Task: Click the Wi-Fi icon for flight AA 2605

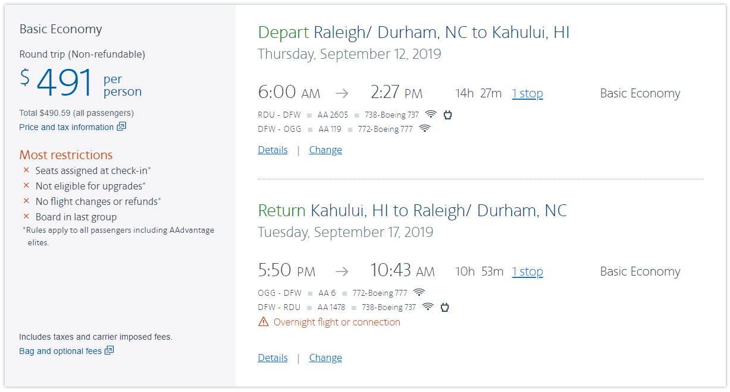Action: coord(431,115)
